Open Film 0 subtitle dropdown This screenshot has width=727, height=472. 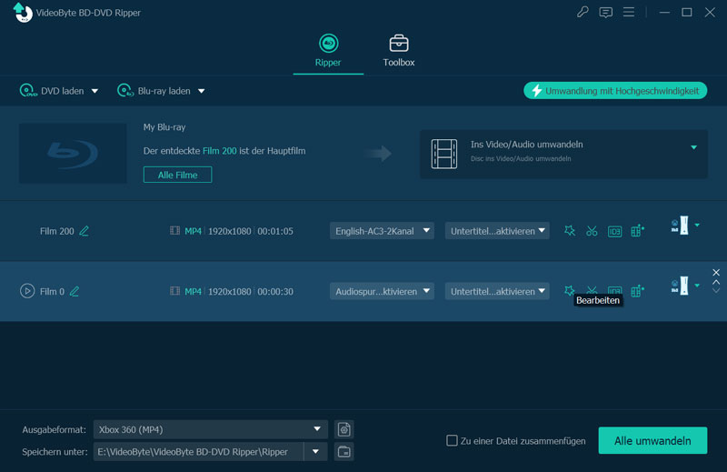point(497,291)
